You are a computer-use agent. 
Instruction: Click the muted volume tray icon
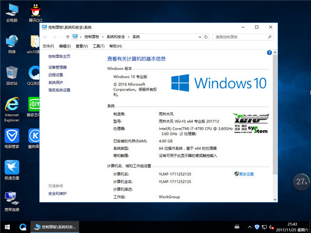271,227
